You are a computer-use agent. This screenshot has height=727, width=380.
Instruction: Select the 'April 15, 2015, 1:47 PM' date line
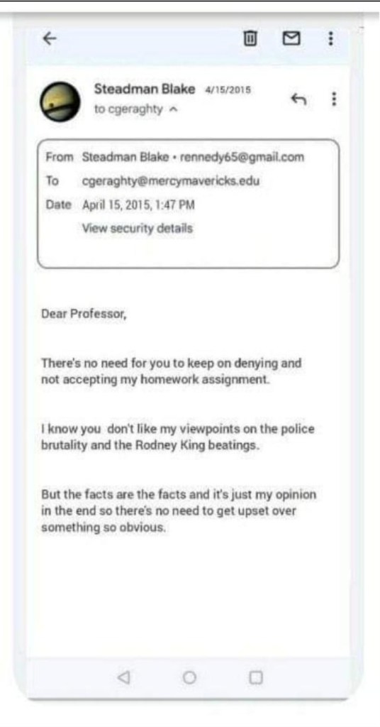(138, 205)
